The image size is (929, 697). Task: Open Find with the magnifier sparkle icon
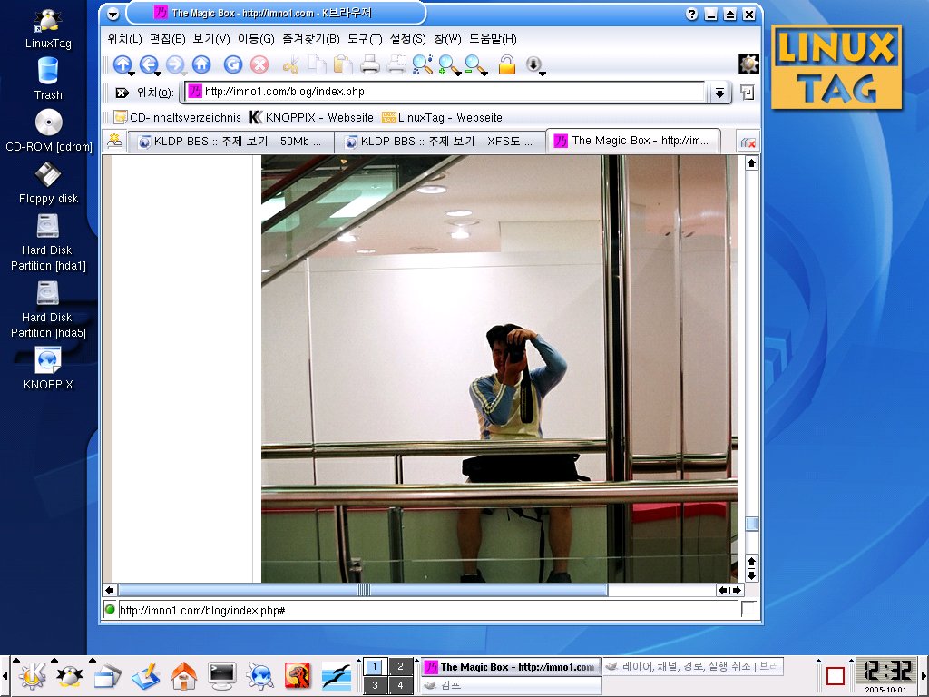coord(423,64)
